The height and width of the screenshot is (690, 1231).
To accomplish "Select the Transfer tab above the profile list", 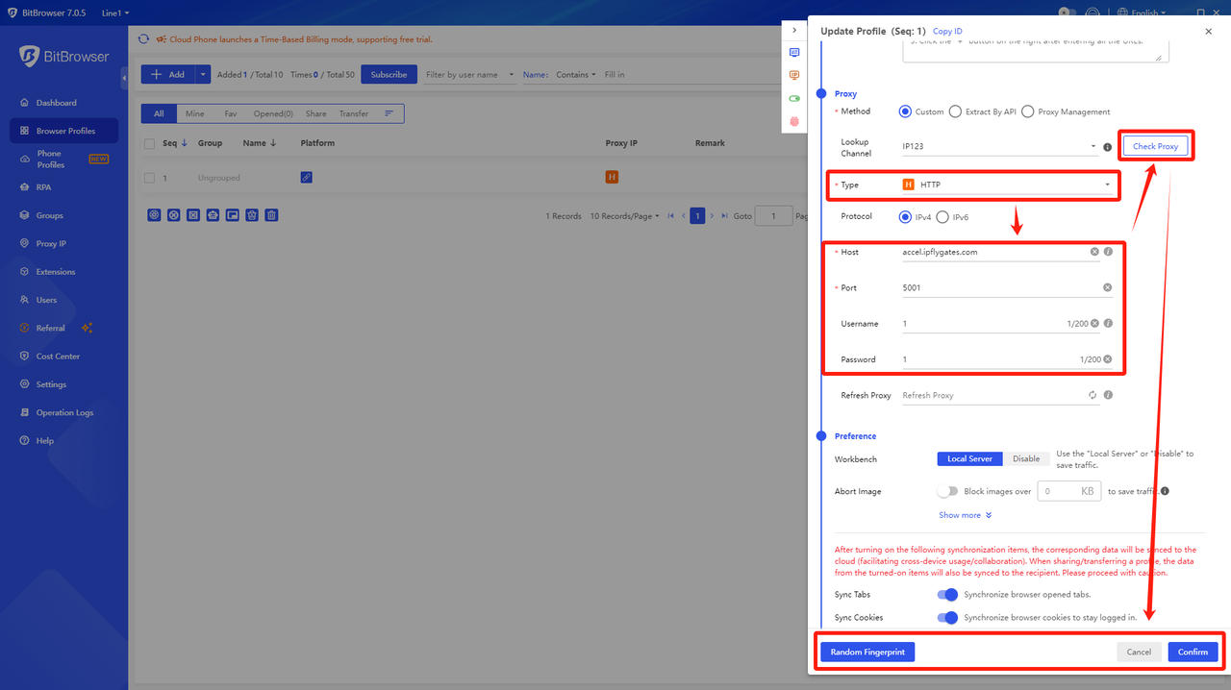I will point(354,112).
